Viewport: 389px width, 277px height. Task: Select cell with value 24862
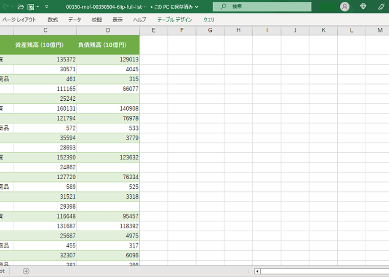pyautogui.click(x=45, y=167)
